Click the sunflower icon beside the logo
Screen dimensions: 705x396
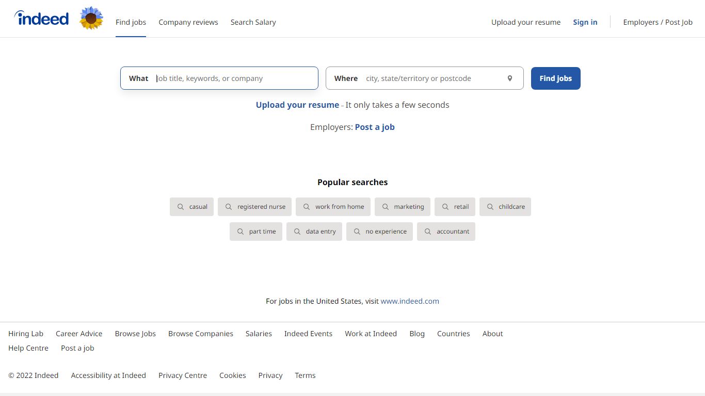tap(91, 18)
